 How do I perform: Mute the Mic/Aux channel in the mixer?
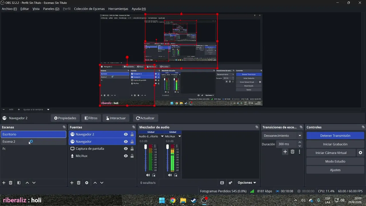pyautogui.click(x=170, y=175)
